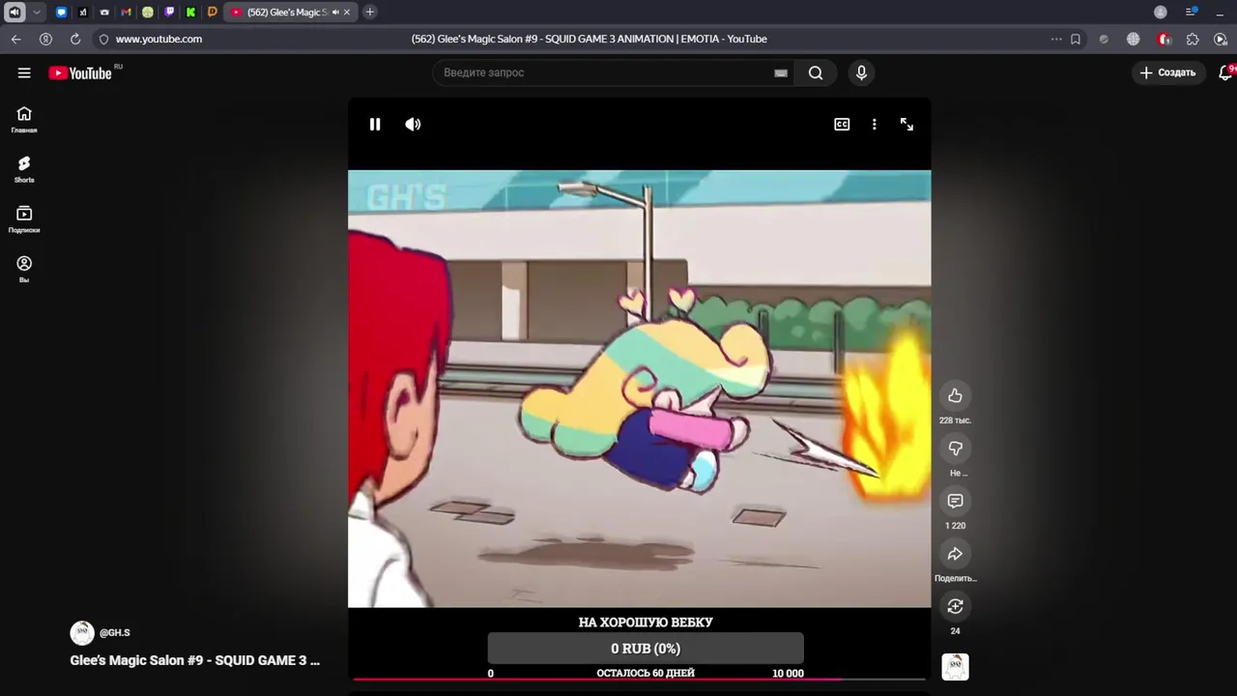
Task: Click the www.youtube.com address bar
Action: [158, 39]
